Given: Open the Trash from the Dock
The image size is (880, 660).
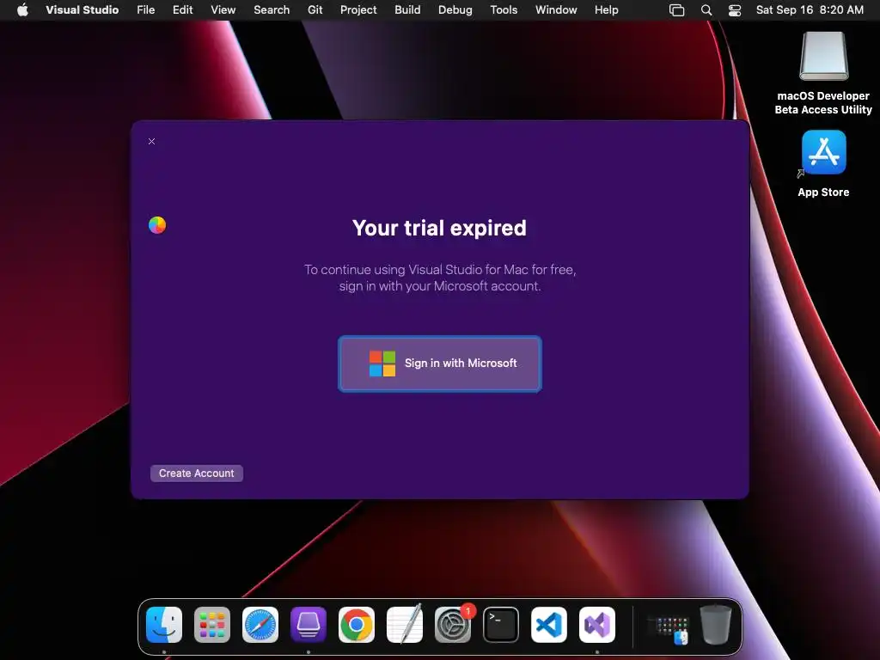Looking at the screenshot, I should tap(716, 624).
